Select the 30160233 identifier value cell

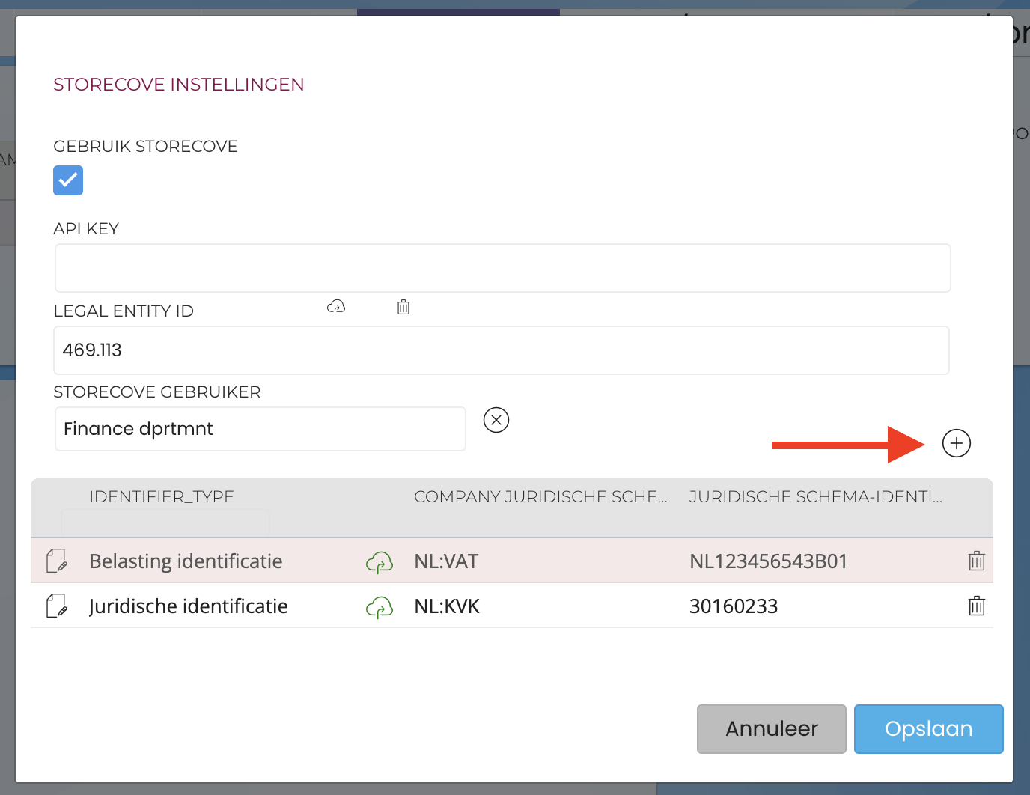pos(734,606)
